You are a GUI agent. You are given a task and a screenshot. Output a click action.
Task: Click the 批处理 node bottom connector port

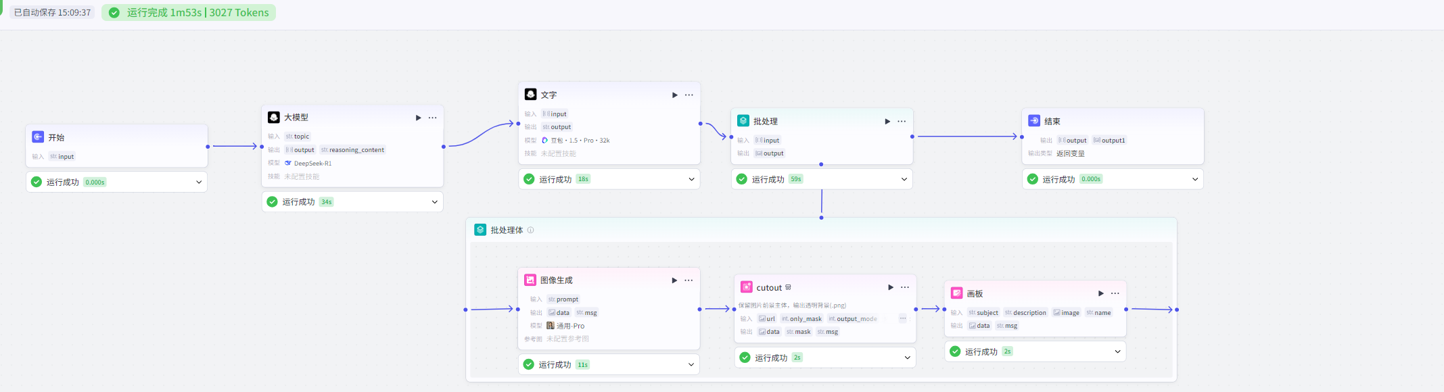tap(821, 164)
